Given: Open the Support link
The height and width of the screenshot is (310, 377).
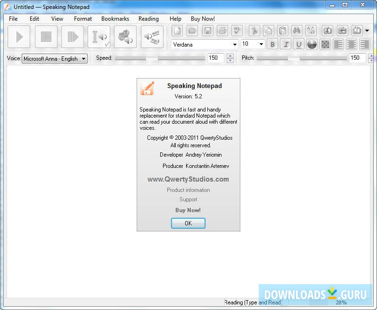Looking at the screenshot, I should coord(188,199).
